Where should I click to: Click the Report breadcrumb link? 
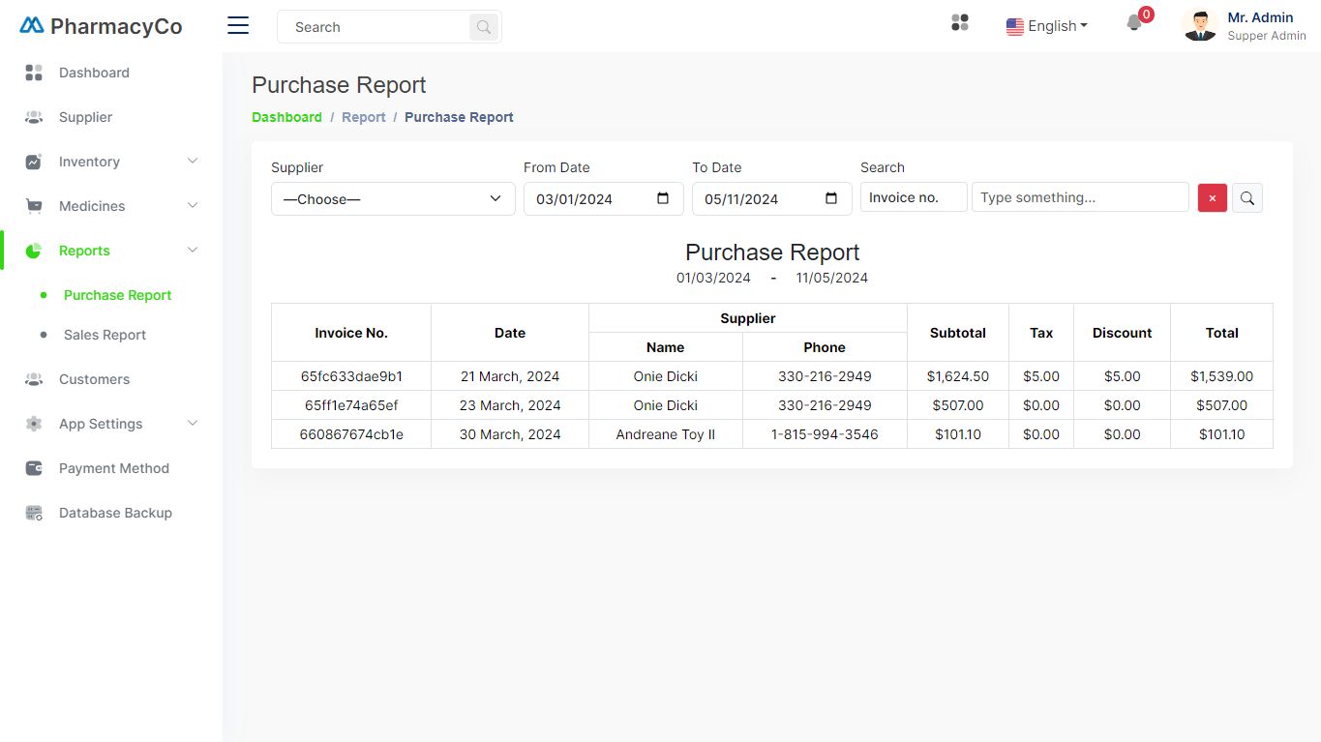tap(363, 117)
